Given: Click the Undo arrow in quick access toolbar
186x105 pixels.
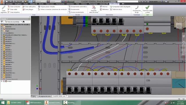Looking at the screenshot, I should click(x=17, y=1).
